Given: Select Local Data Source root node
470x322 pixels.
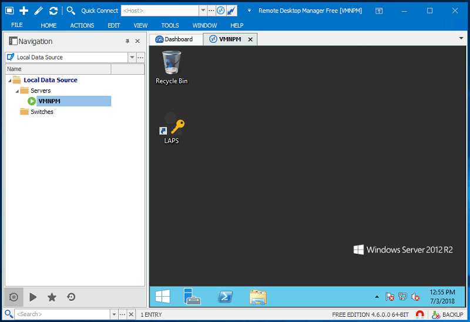Looking at the screenshot, I should pos(51,80).
